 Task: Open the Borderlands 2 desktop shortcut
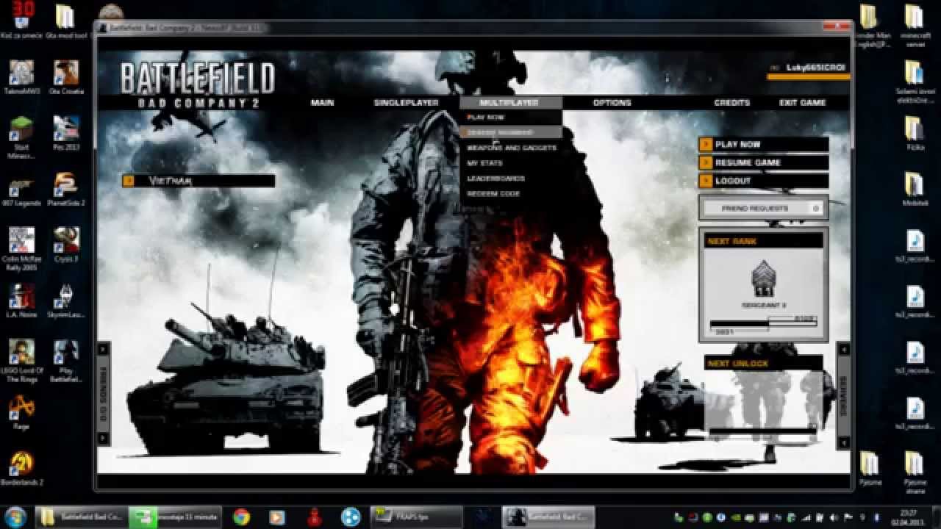pos(21,469)
